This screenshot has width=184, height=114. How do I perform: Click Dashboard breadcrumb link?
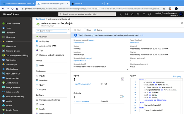coord(40,19)
